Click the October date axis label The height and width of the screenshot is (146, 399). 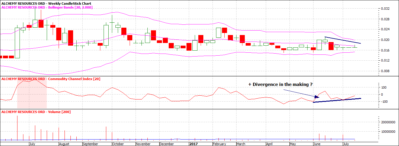tap(118, 144)
